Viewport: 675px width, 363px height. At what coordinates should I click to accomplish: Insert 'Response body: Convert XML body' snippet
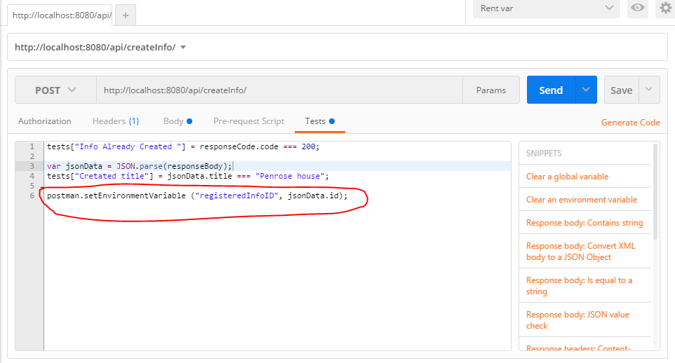[x=580, y=252]
